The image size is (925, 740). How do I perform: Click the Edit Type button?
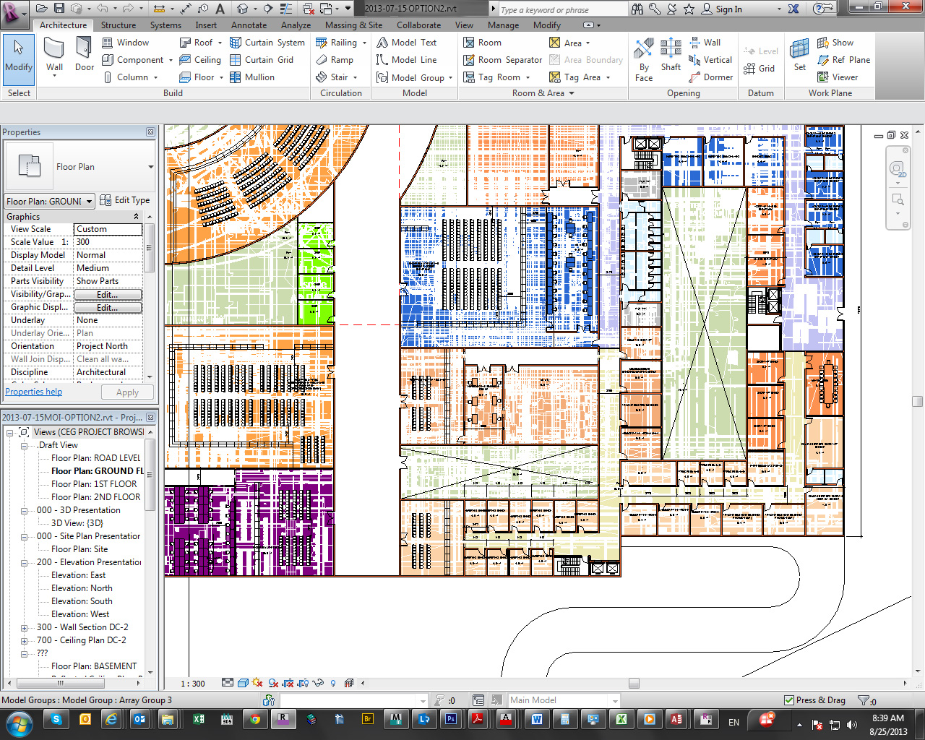tap(125, 200)
